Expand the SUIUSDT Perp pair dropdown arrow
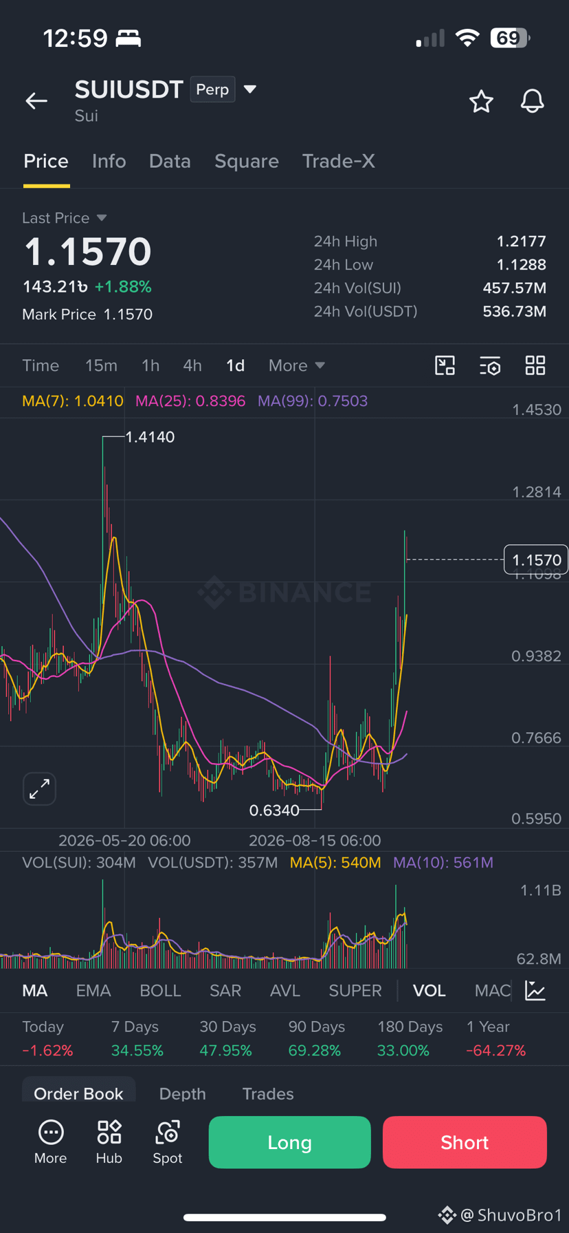Image resolution: width=569 pixels, height=1233 pixels. pyautogui.click(x=250, y=89)
